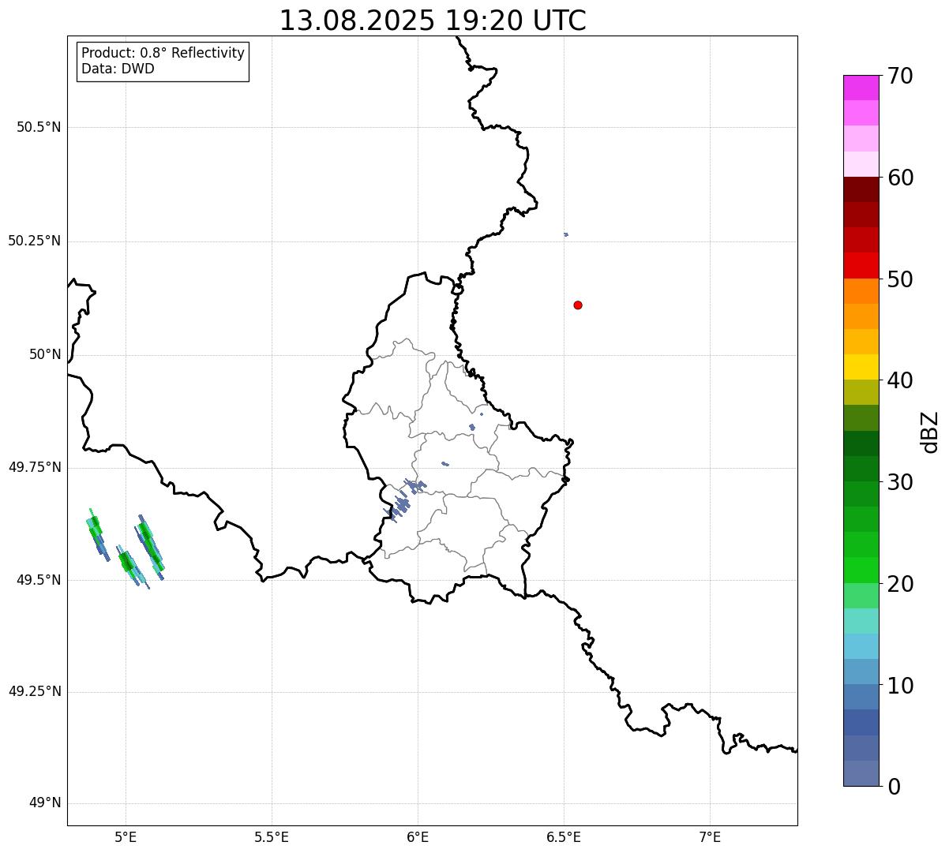Viewport: 949px width, 853px height.
Task: Click the dark maroon swatch just below 60
Action: 861,189
